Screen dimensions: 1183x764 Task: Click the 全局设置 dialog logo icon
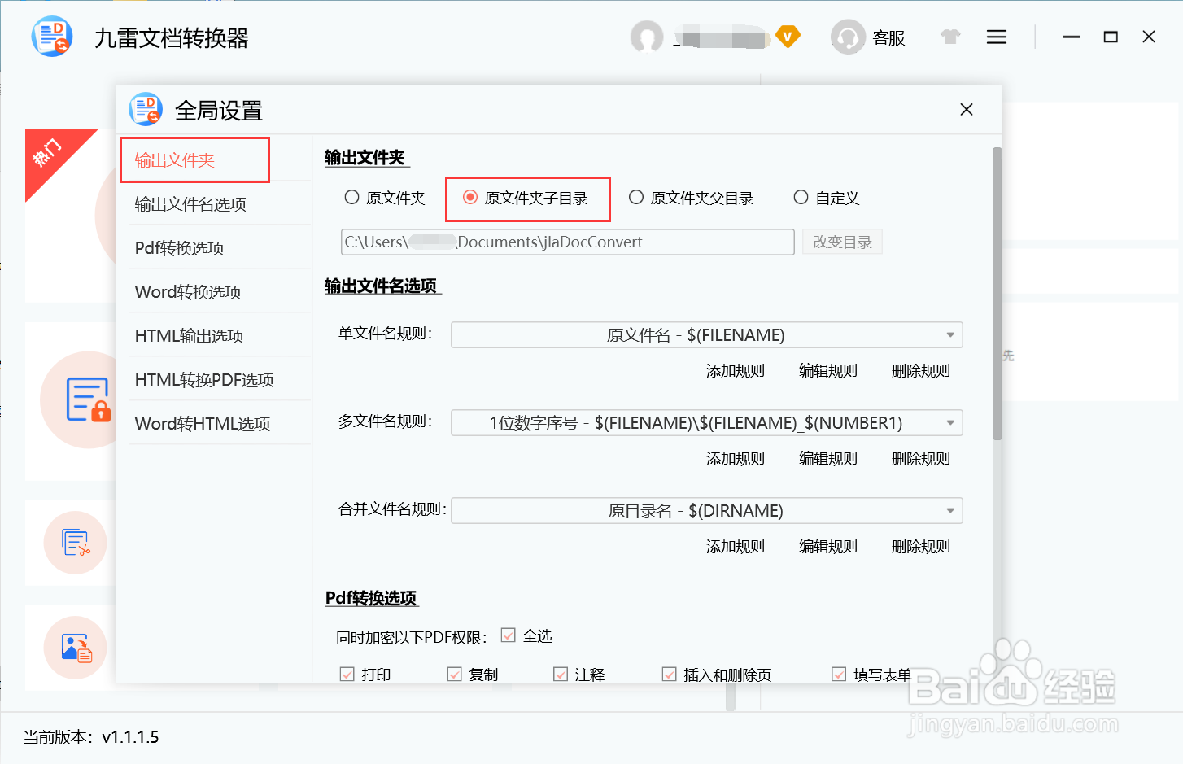click(146, 109)
